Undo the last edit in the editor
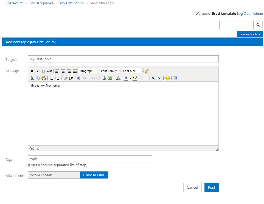264x204 pixels. pos(79,78)
